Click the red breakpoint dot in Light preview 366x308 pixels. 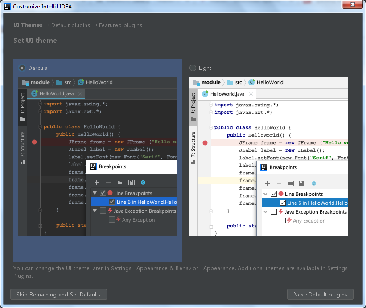[x=205, y=143]
